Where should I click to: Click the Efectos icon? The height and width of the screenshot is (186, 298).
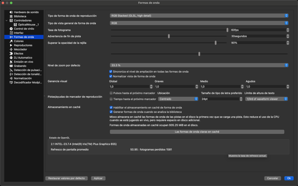click(x=11, y=53)
